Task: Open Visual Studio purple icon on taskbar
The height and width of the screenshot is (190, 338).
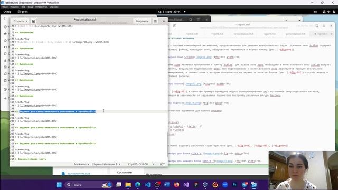Action: pos(186,185)
